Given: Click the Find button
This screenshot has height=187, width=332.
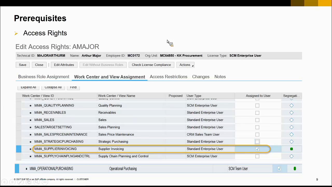Looking at the screenshot, I should tap(73, 87).
